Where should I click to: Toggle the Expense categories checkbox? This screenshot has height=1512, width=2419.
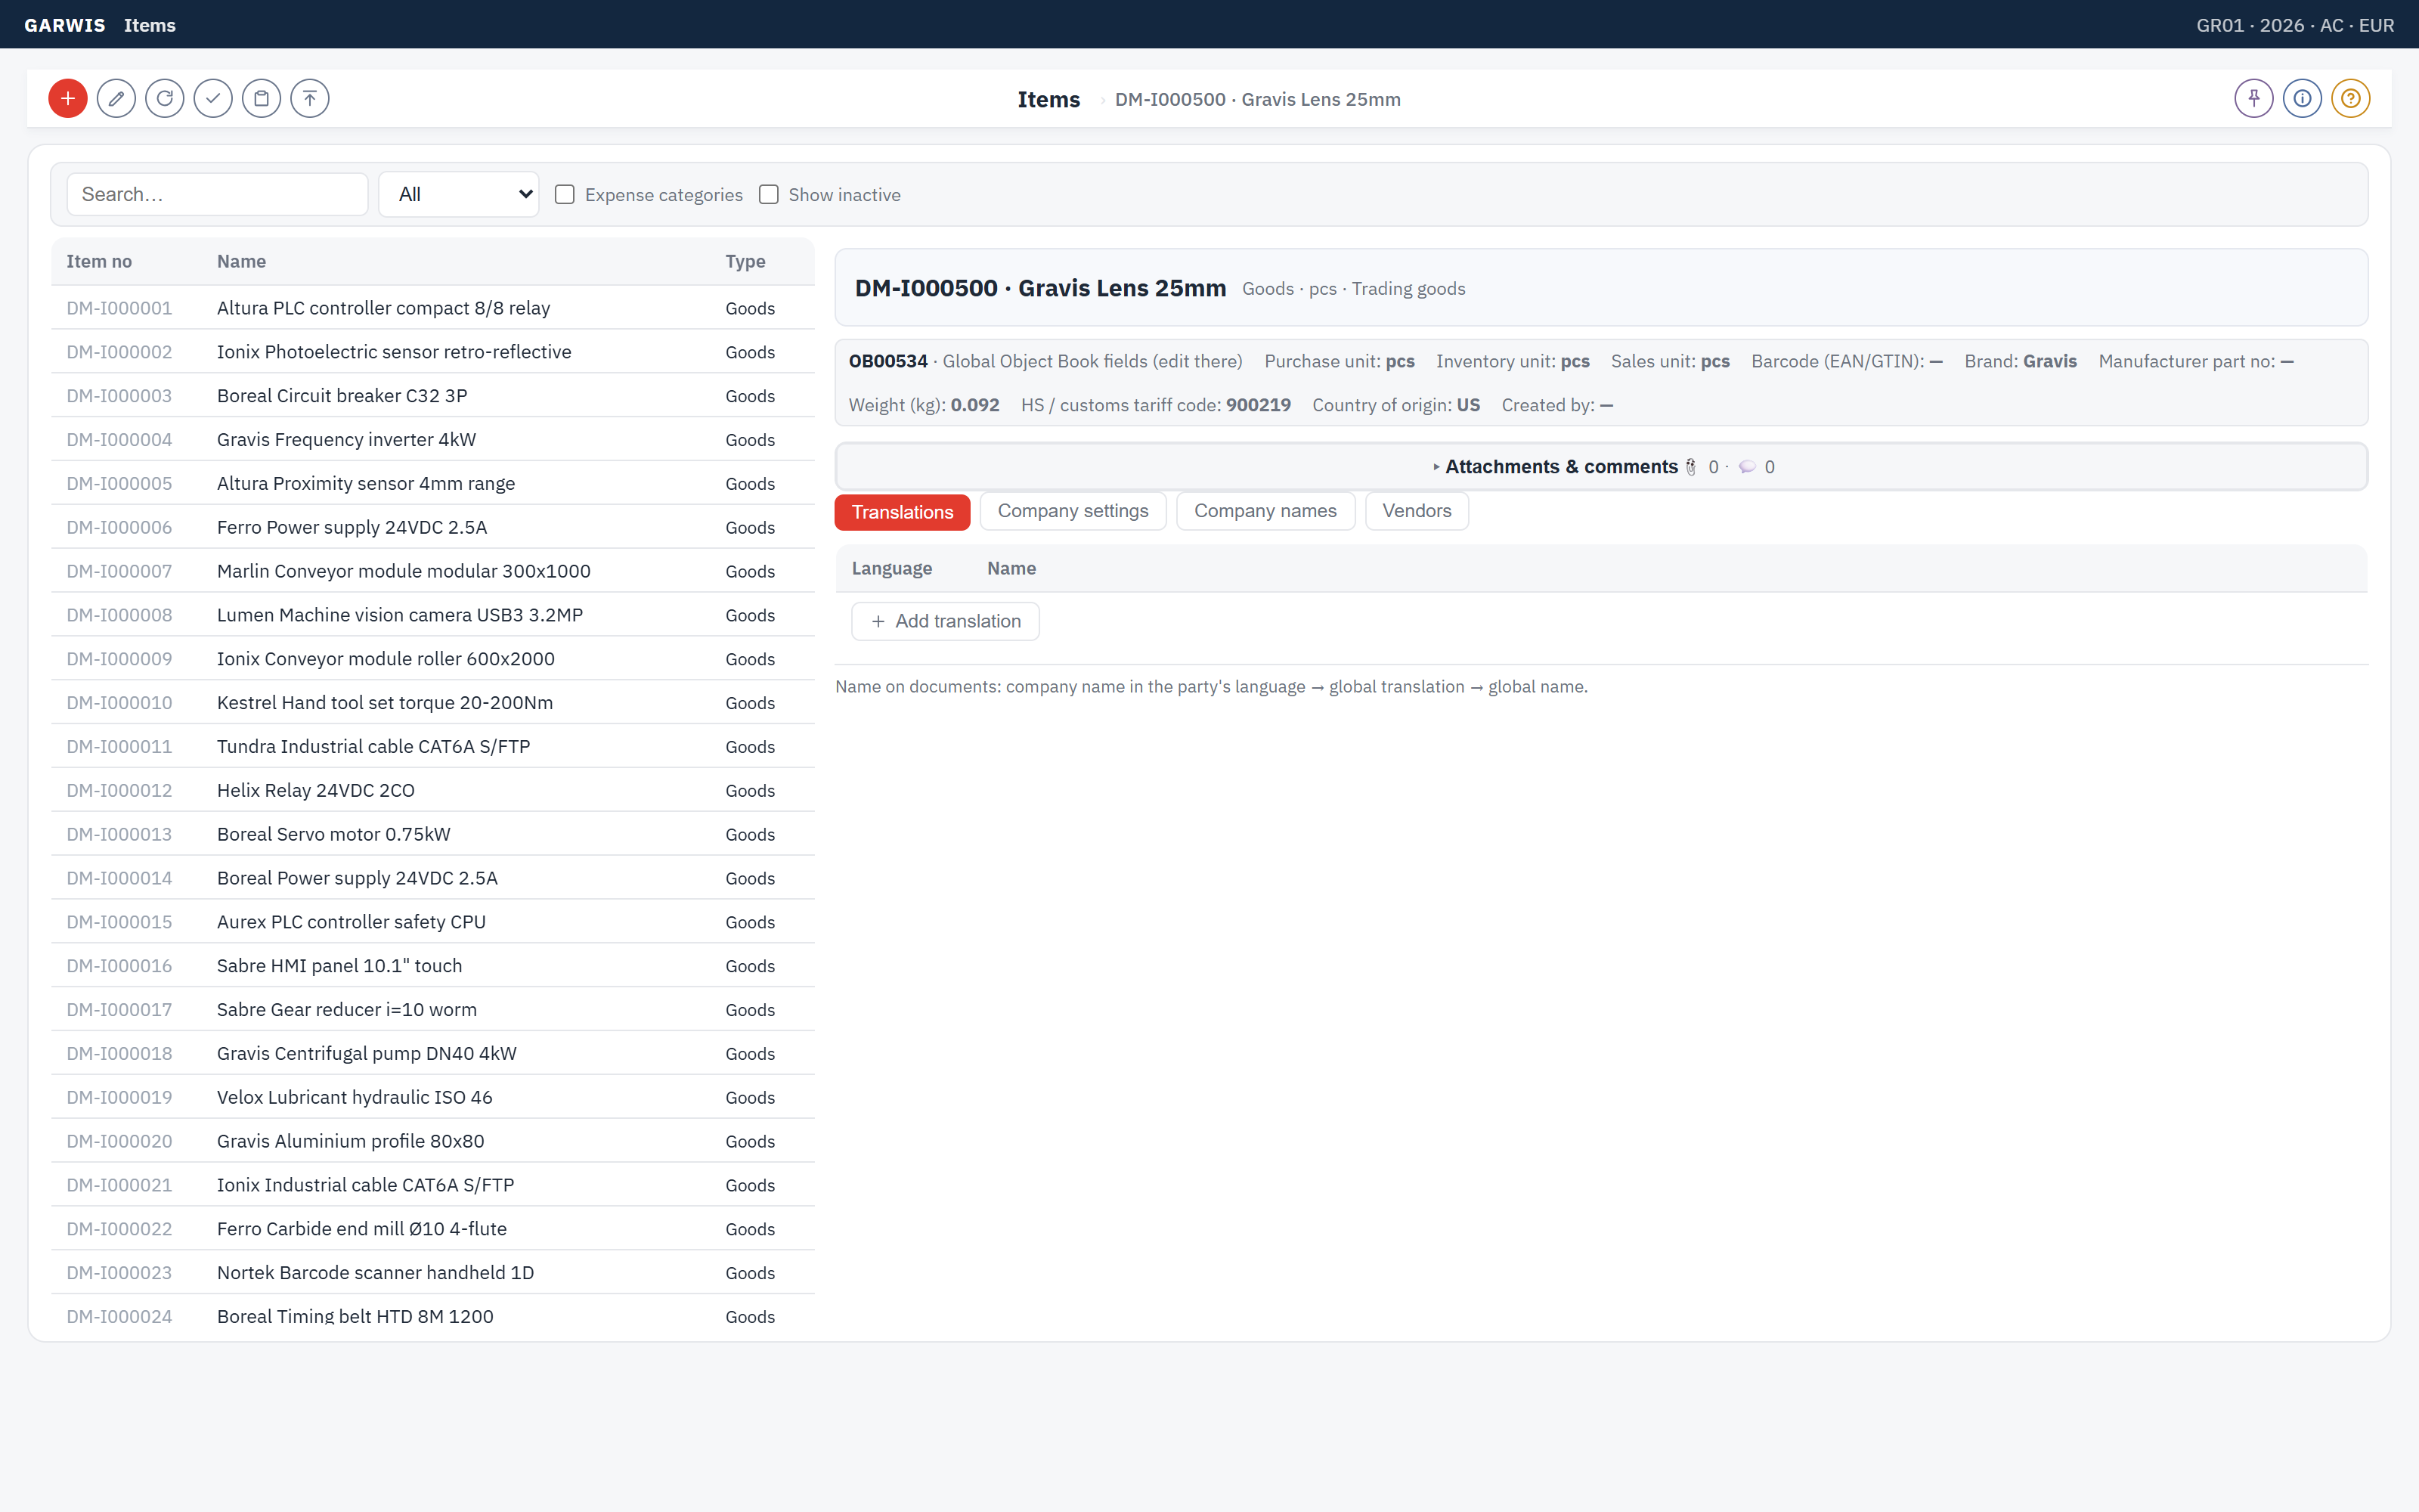pos(565,195)
